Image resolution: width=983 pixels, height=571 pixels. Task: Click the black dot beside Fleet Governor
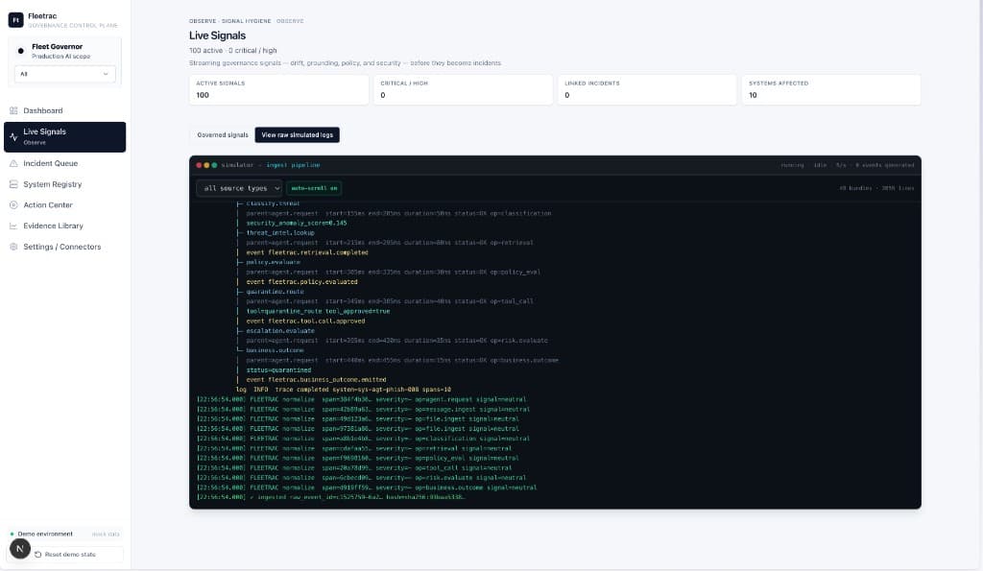[21, 51]
